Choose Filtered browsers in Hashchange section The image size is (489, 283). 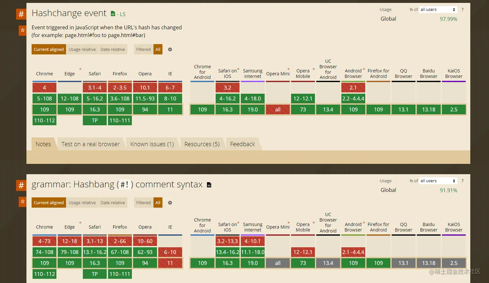click(x=143, y=49)
